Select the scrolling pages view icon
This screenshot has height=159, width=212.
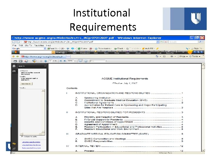click(80, 61)
